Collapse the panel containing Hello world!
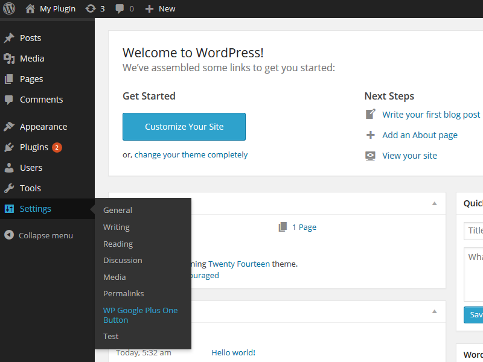The image size is (483, 362). click(x=434, y=311)
